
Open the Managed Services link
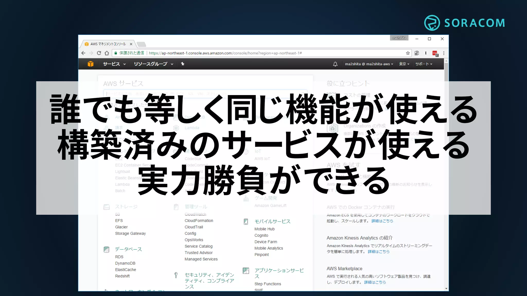coord(201,259)
